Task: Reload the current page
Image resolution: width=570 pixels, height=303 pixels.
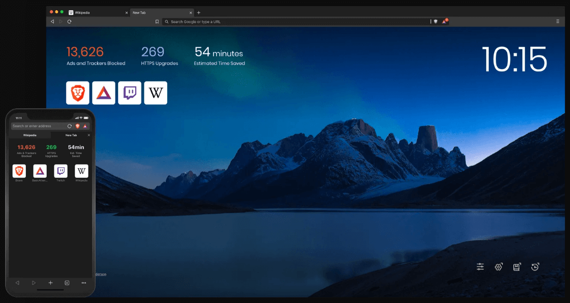Action: [x=70, y=21]
